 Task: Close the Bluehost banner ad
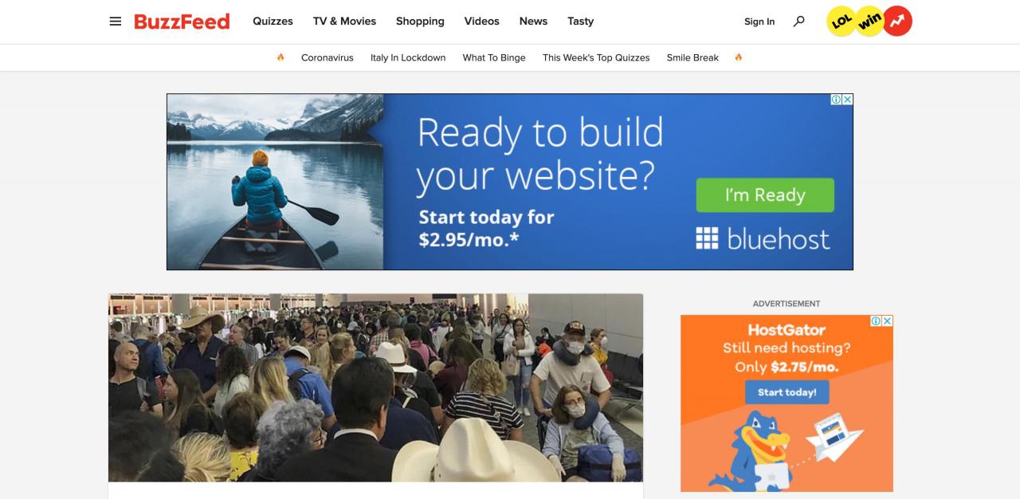847,100
